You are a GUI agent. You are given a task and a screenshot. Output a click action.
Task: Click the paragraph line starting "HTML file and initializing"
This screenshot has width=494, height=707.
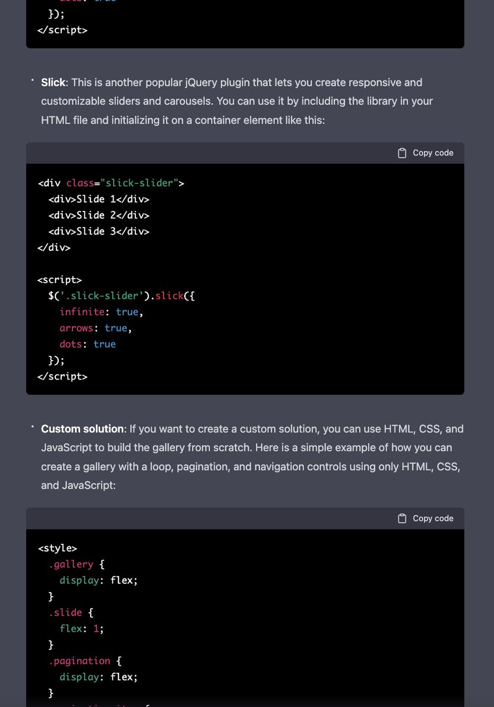(184, 120)
